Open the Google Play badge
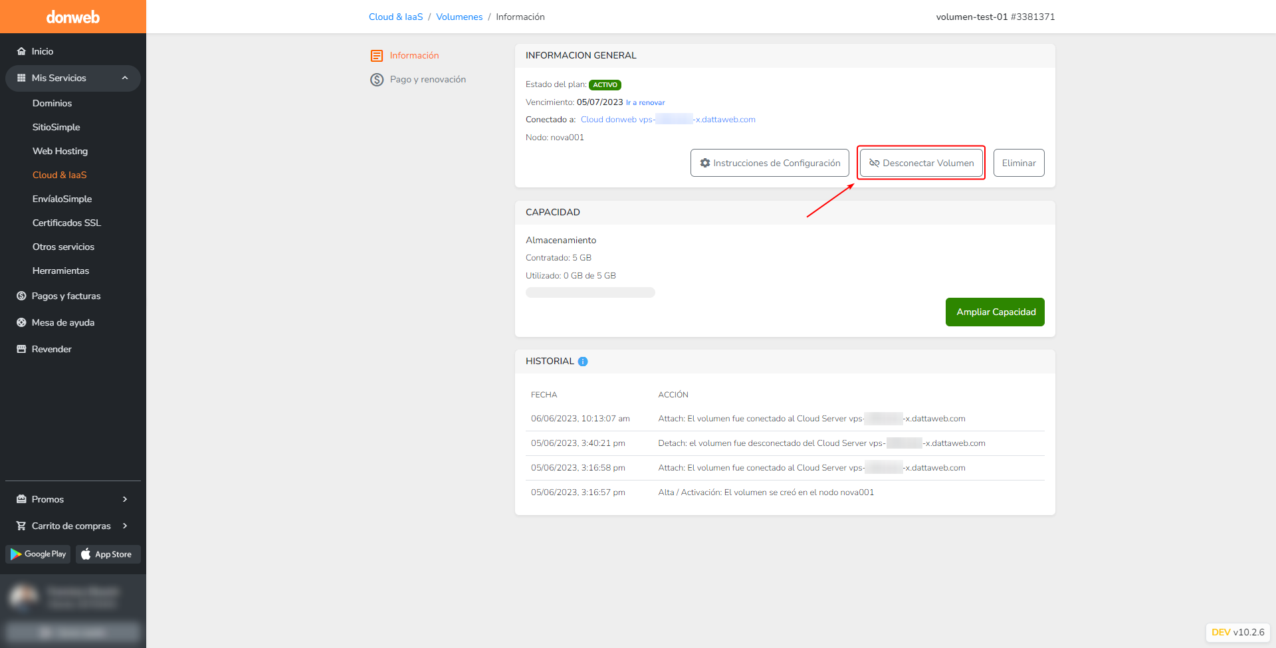 38,554
